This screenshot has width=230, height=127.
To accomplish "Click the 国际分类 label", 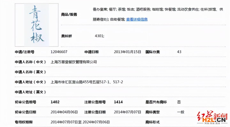I will click(153, 52).
